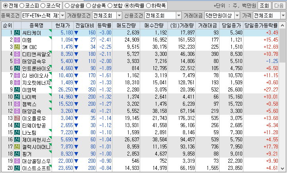Viewport: 287px width, 173px height.
Task: Click the 당일종가등락률 column header
Action: click(x=261, y=26)
